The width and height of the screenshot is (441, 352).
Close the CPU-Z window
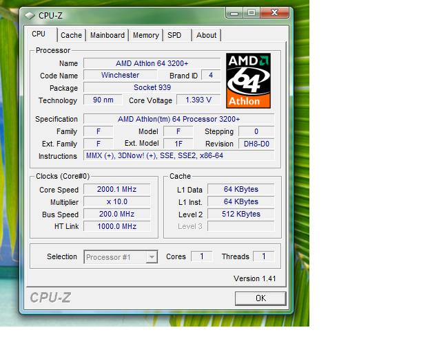[274, 13]
